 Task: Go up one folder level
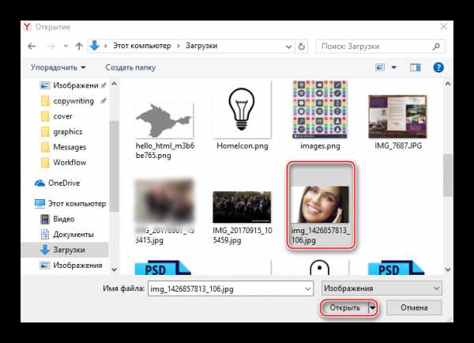[79, 47]
